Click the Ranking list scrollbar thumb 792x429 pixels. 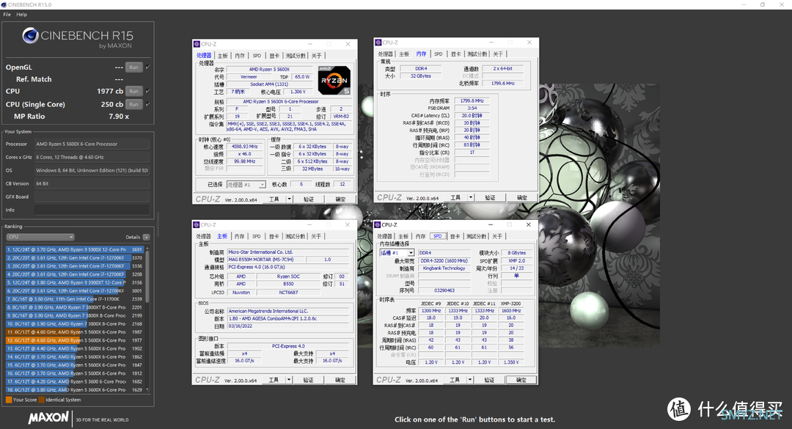click(x=147, y=276)
